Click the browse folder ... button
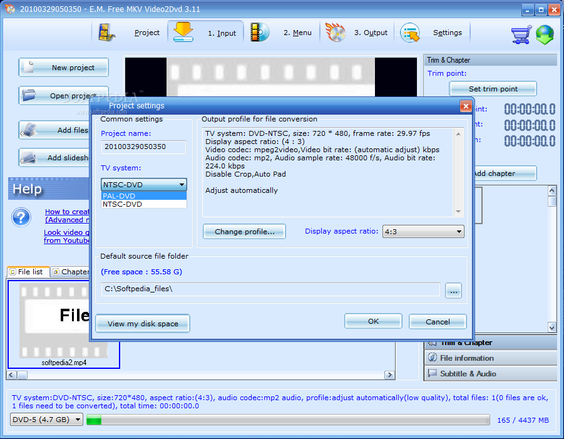Viewport: 564px width, 439px height. [x=454, y=291]
